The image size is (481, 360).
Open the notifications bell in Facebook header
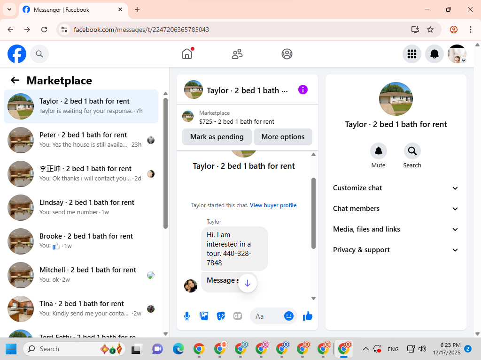(x=434, y=54)
